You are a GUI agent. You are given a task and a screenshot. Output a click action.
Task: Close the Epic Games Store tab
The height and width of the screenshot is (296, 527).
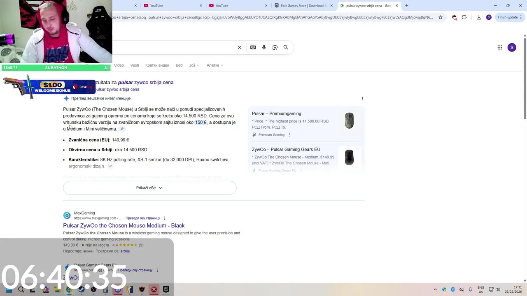point(331,6)
